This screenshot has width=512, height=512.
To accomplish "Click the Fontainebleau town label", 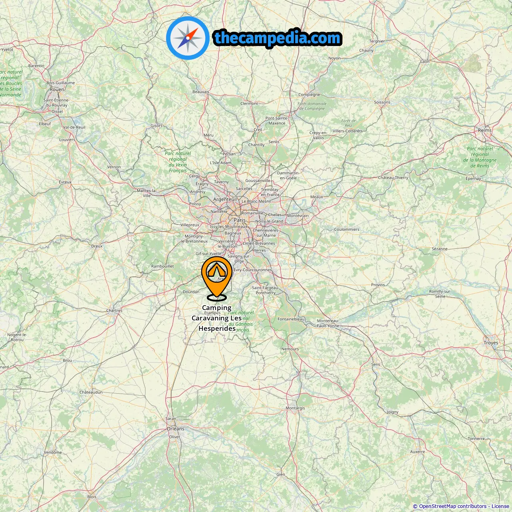I will point(291,319).
